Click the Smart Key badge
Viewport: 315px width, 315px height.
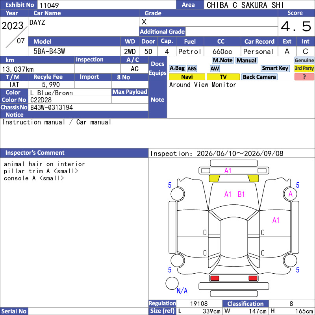275,68
